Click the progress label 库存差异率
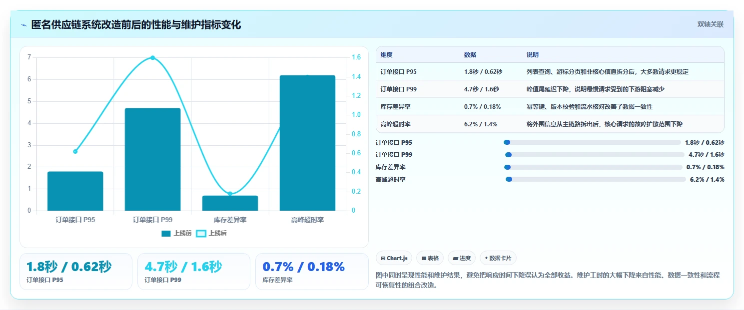Viewport: 744px width, 310px height. tap(391, 167)
